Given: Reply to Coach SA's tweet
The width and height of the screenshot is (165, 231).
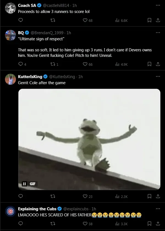Looking at the screenshot, I should tap(20, 20).
